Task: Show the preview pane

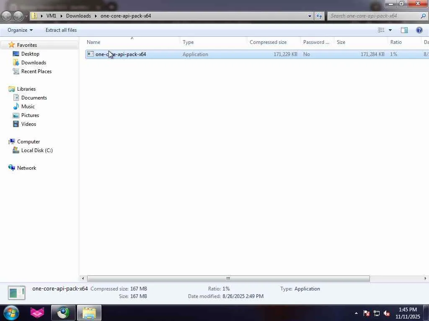Action: [404, 30]
